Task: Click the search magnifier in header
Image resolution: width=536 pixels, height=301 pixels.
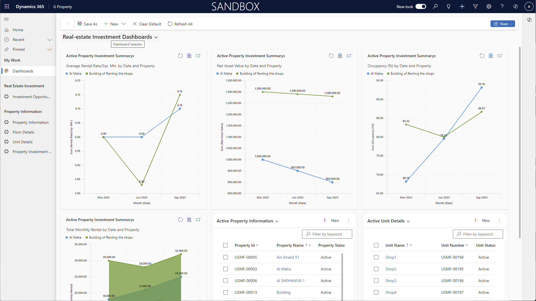Action: pos(435,6)
